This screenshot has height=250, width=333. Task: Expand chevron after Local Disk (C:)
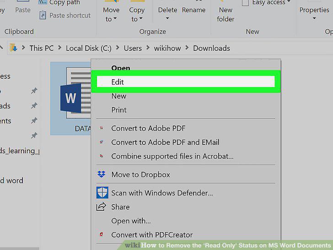(118, 48)
